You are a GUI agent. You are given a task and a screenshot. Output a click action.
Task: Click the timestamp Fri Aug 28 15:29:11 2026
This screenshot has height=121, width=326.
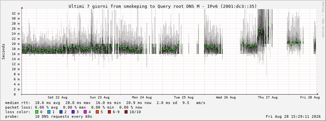[x=293, y=116]
